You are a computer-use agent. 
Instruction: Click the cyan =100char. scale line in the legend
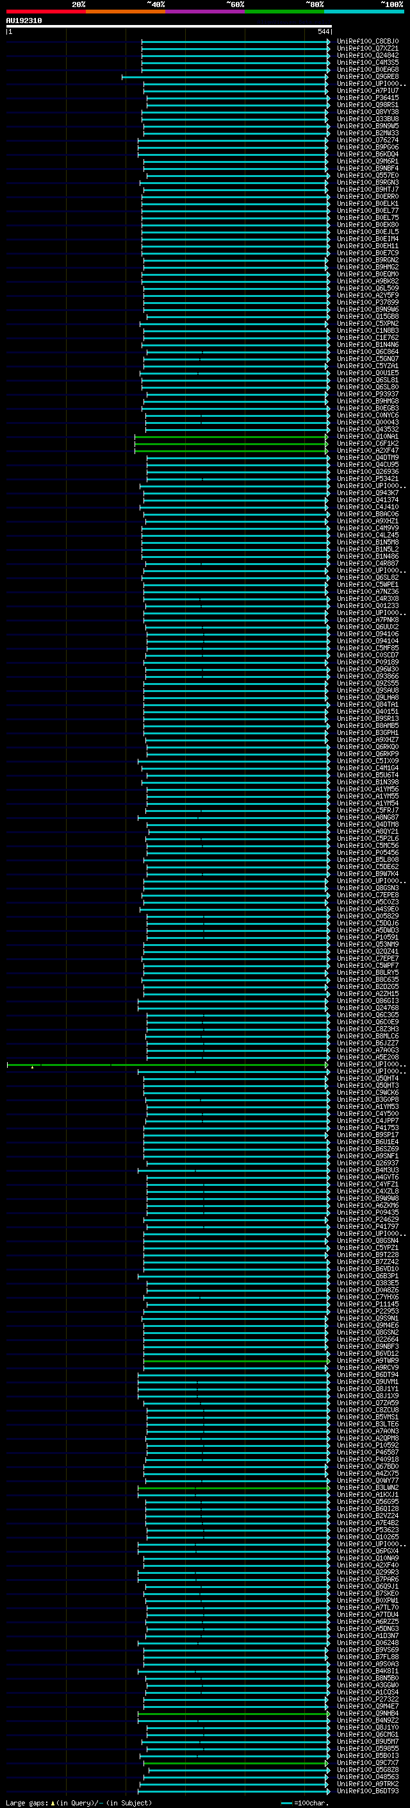pyautogui.click(x=286, y=1803)
